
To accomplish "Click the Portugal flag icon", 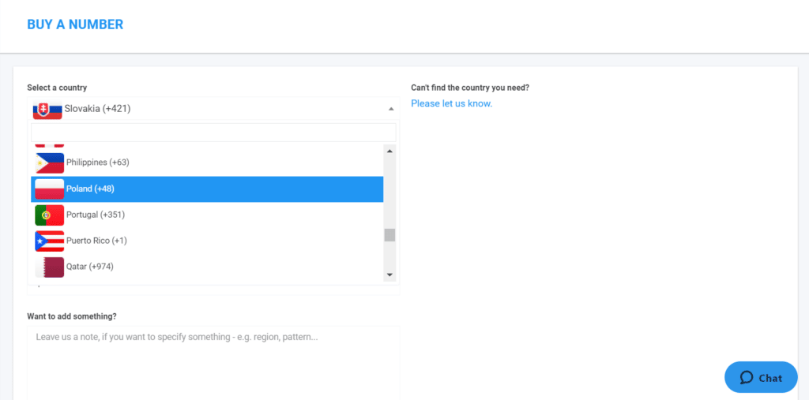I will click(50, 215).
